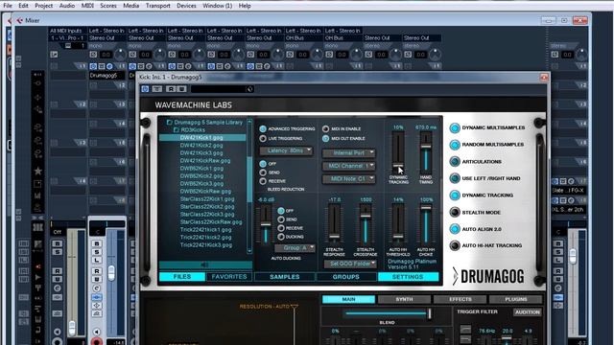Switch to the Files tab
Screen dimensions: 614x345
tap(182, 277)
